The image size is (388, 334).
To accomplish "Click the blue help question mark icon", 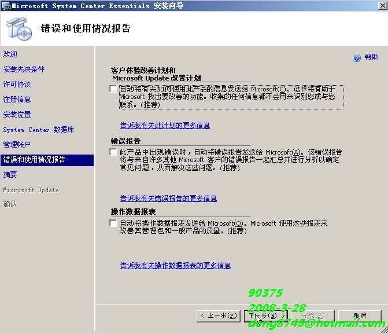I will [357, 58].
